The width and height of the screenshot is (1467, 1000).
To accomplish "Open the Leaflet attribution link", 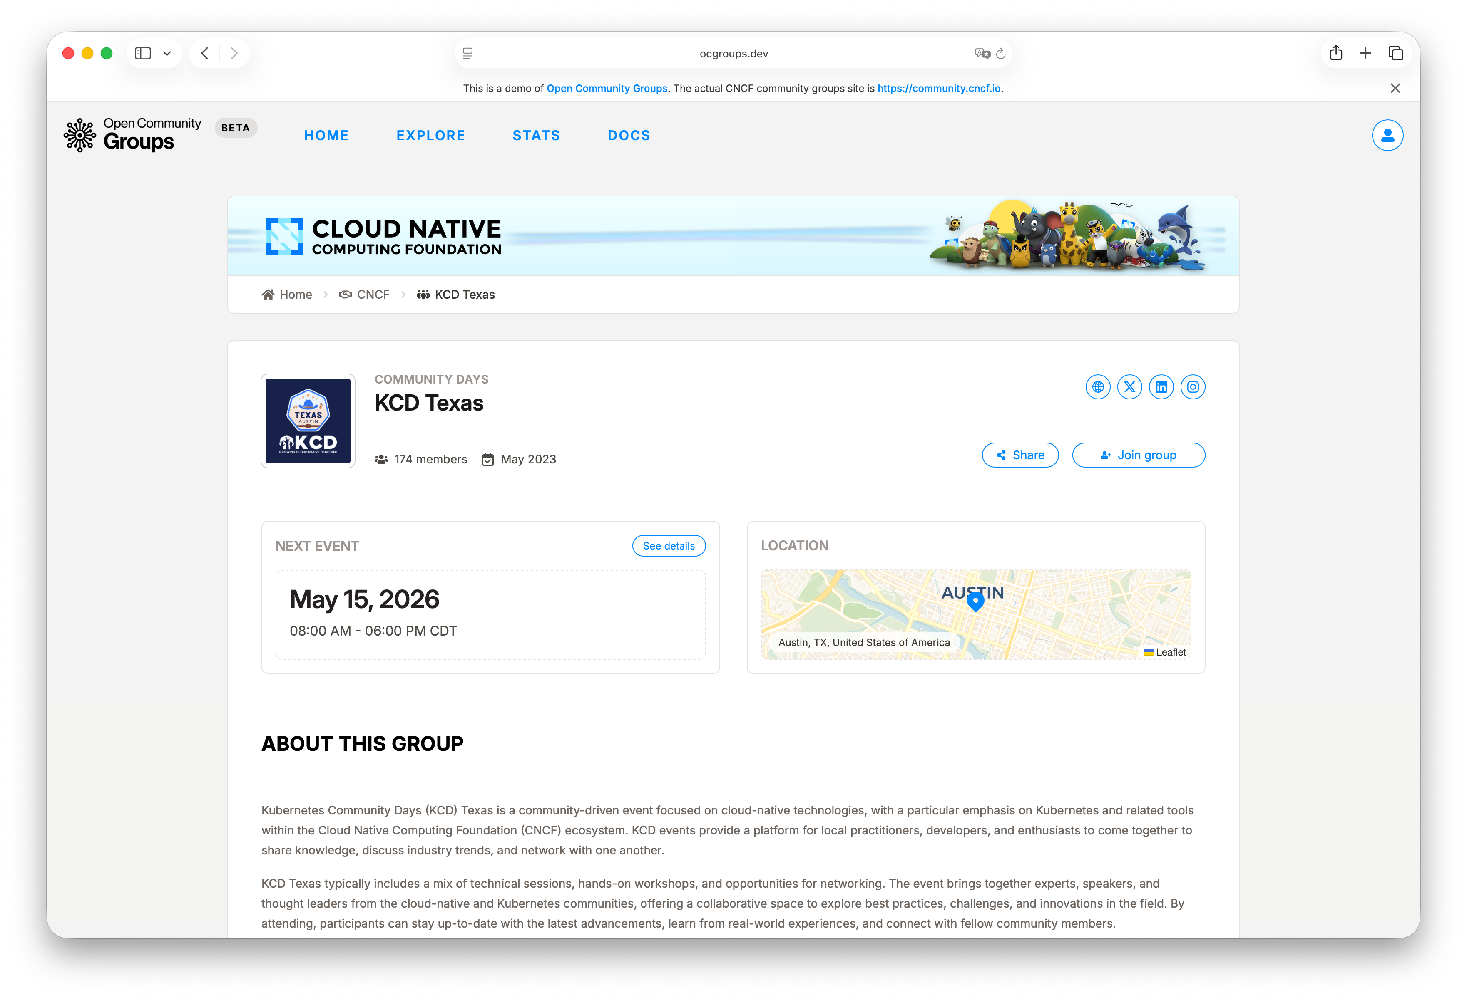I will pos(1170,652).
